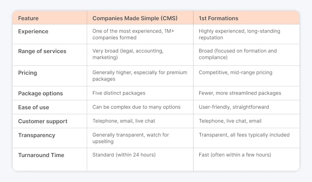Select the "Experience" row label
The image size is (312, 182).
click(33, 31)
